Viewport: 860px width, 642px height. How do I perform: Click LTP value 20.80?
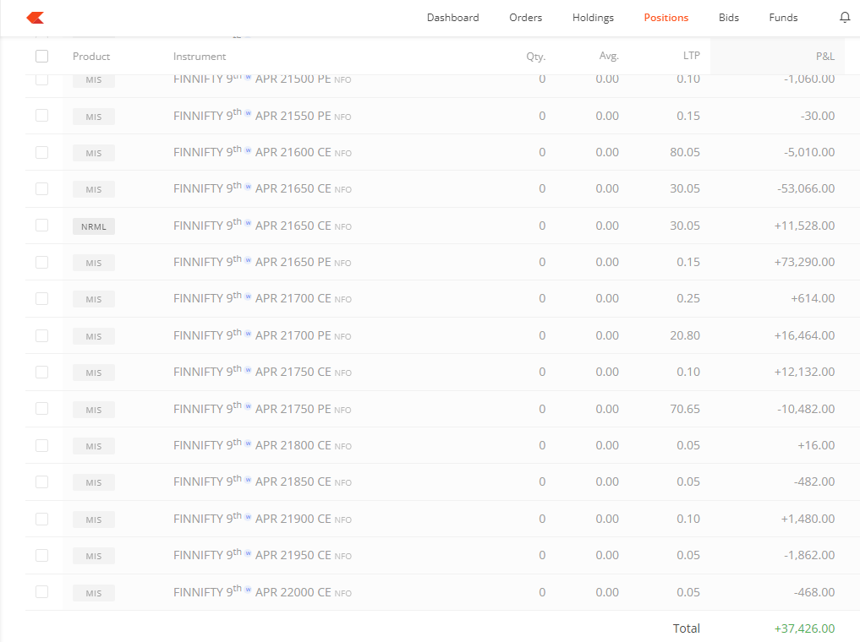tap(684, 335)
